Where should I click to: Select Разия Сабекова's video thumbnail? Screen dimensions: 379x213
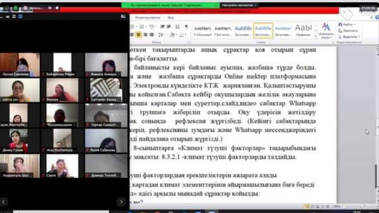[x=106, y=141]
